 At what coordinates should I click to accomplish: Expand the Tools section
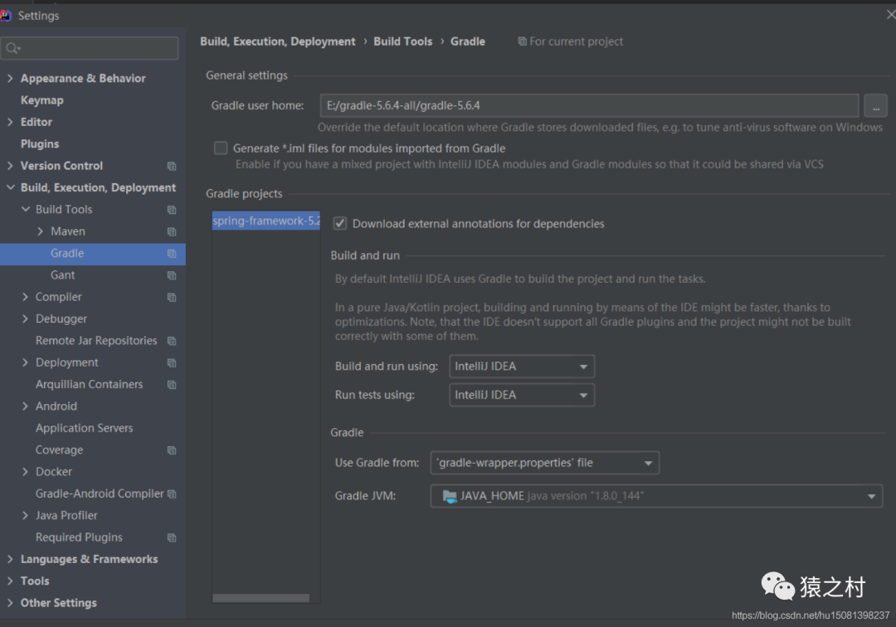coord(10,581)
